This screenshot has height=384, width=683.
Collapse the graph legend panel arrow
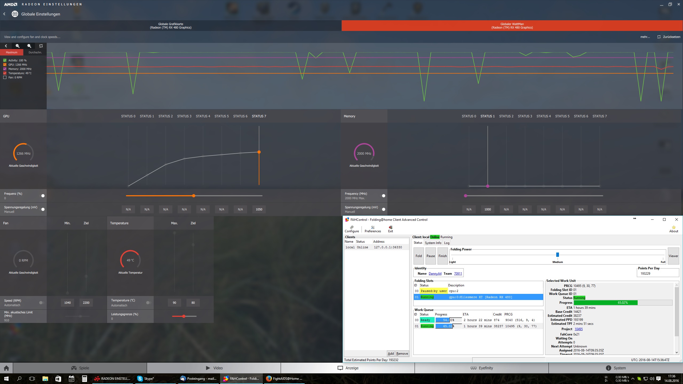6,46
